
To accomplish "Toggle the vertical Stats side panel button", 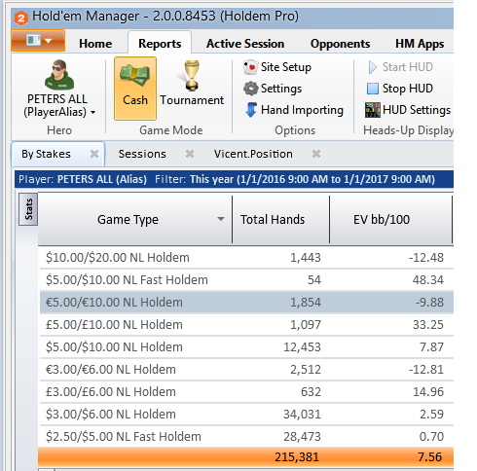I will pyautogui.click(x=28, y=209).
